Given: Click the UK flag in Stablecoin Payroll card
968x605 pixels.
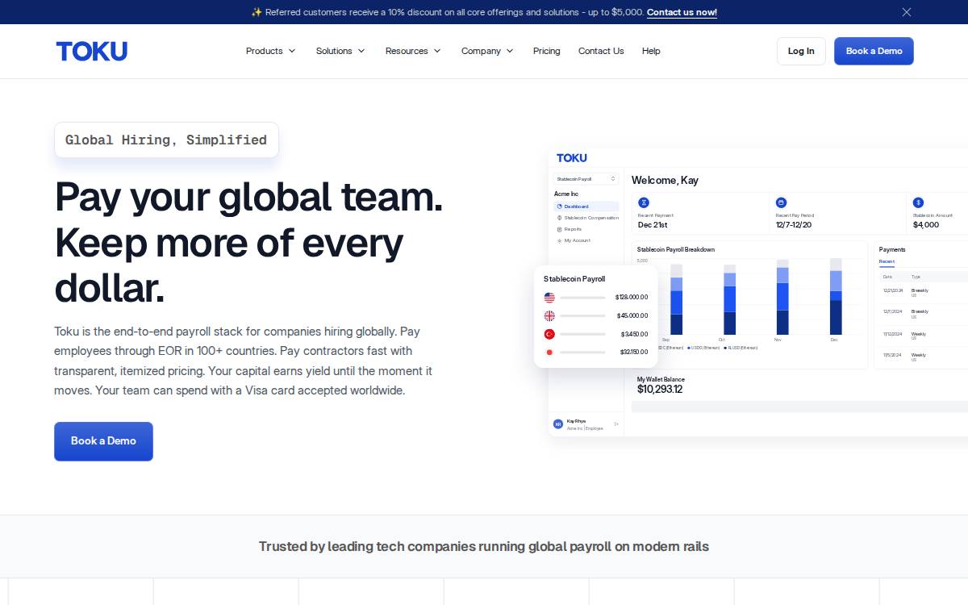Looking at the screenshot, I should [x=549, y=315].
